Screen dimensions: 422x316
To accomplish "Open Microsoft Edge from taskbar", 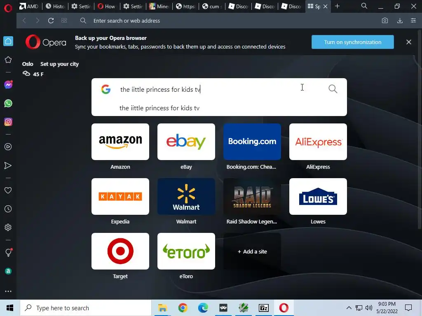I will (x=203, y=308).
